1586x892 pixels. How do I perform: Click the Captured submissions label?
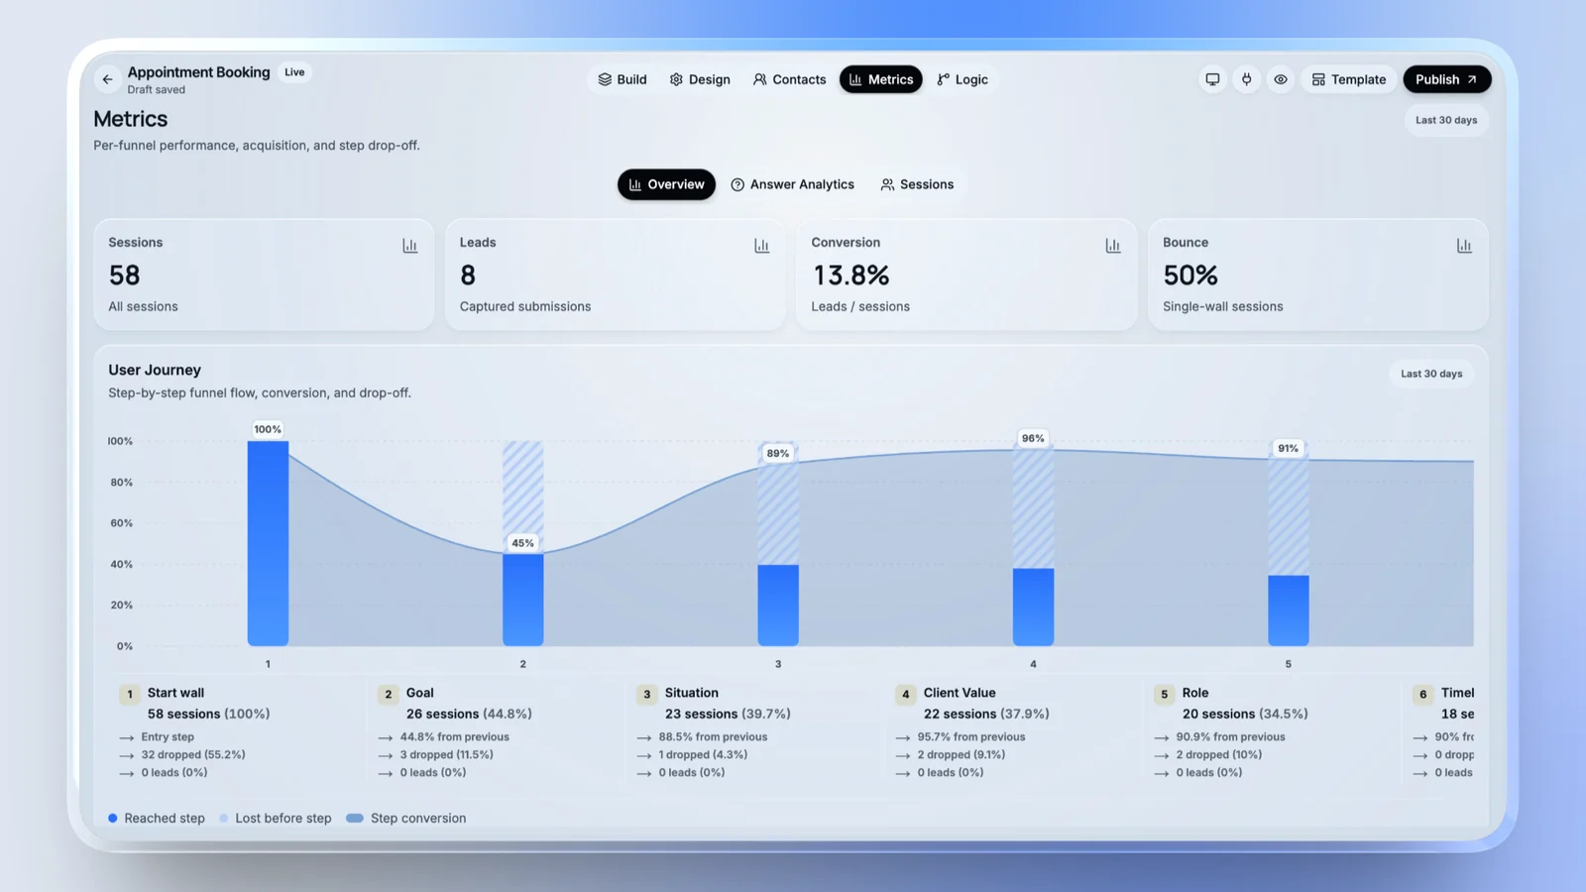[x=525, y=306]
